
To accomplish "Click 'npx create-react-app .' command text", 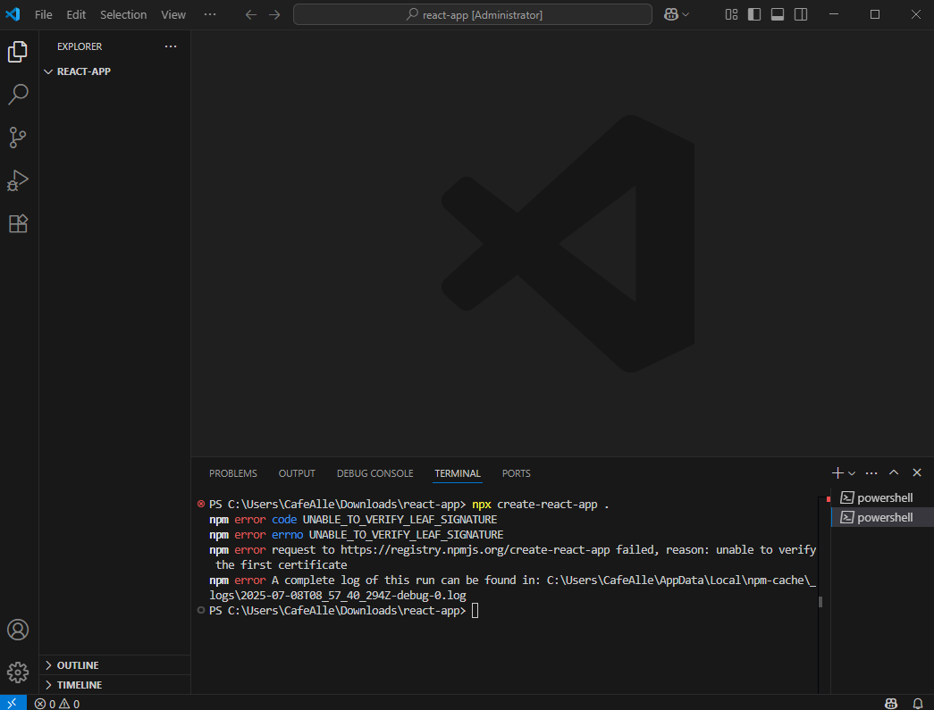I will tap(540, 505).
